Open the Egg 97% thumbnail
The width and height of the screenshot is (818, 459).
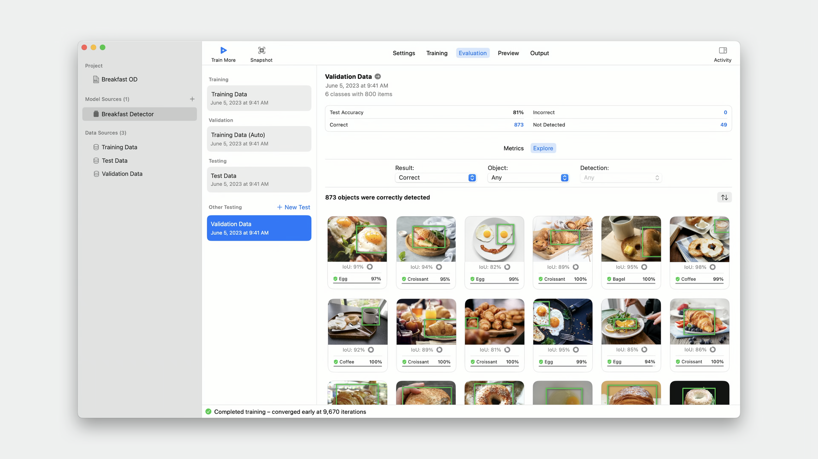357,239
